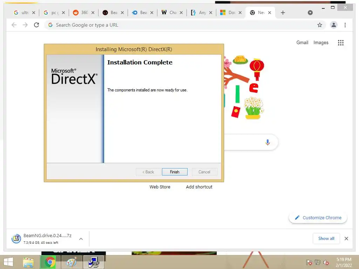This screenshot has height=269, width=359.
Task: Open the Gmail link
Action: coord(302,42)
